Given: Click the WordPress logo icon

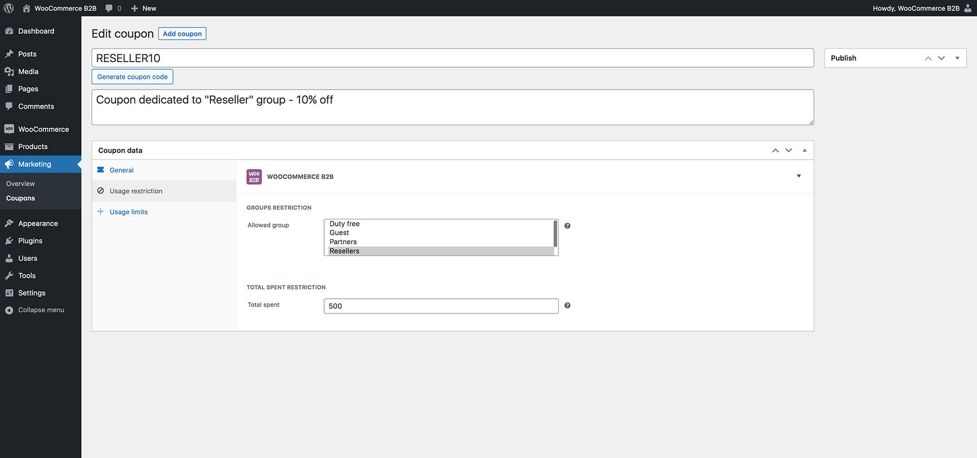Looking at the screenshot, I should [x=9, y=8].
